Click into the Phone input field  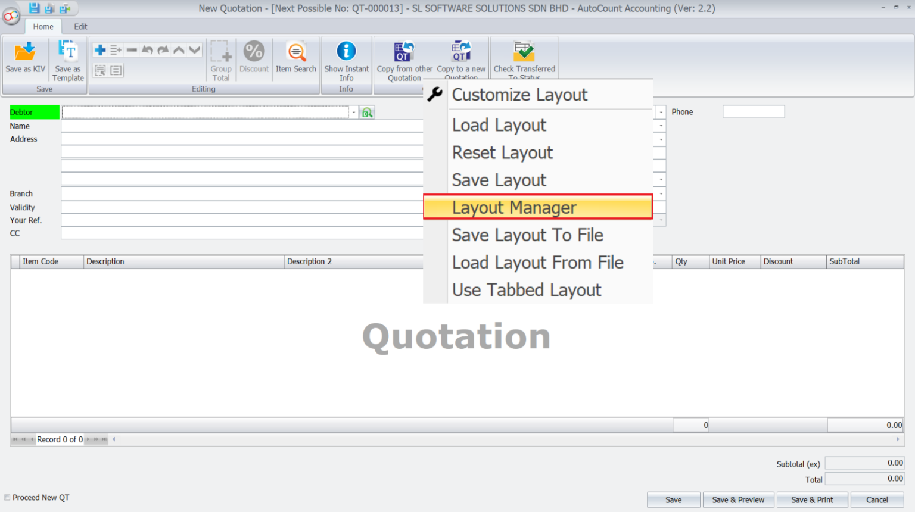click(754, 112)
